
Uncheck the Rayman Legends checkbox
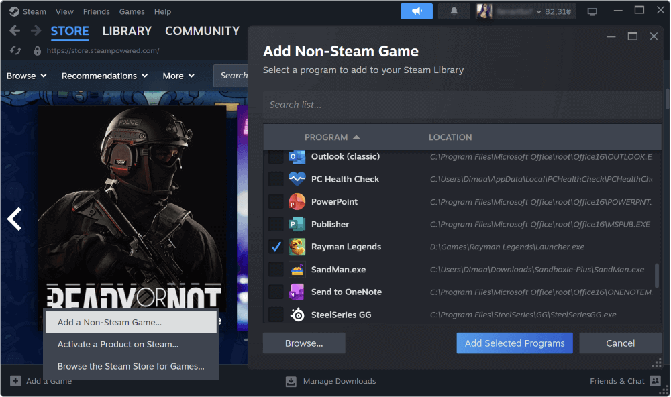[x=276, y=247]
